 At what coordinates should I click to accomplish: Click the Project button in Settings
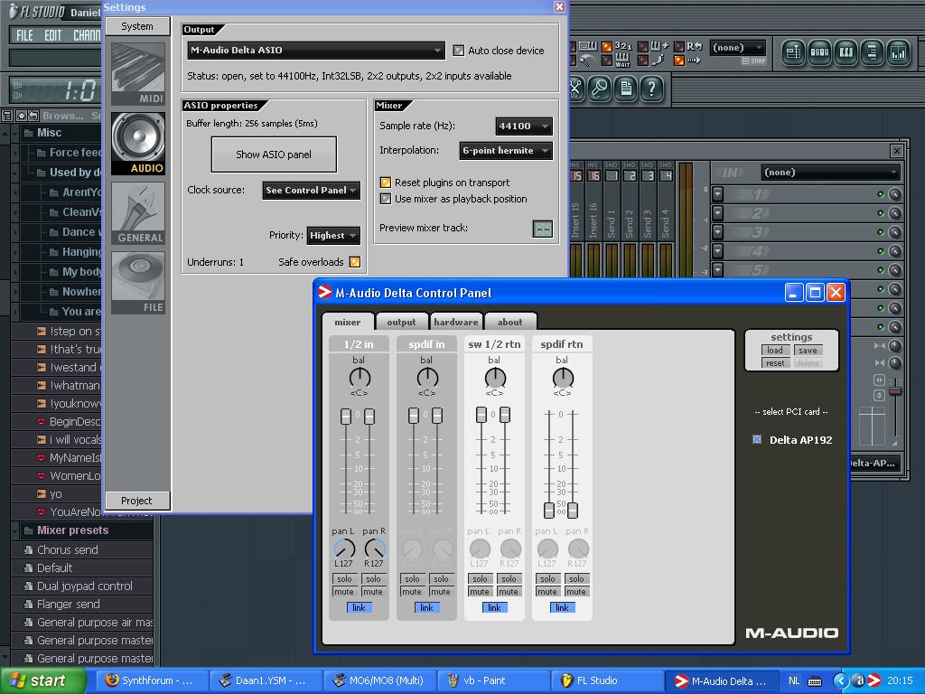point(137,501)
